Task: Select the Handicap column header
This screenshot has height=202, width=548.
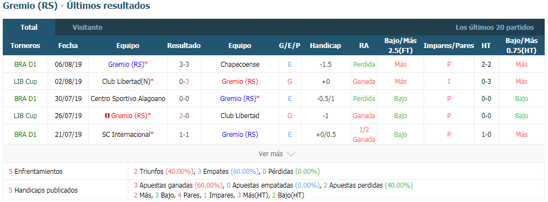Action: coord(325,46)
